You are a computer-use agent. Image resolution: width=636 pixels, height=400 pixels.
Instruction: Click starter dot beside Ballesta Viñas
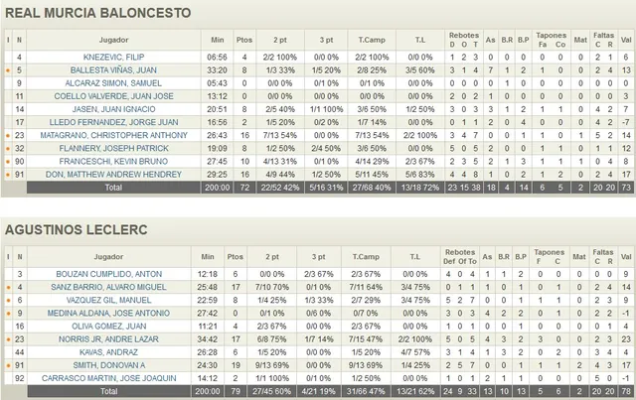(x=8, y=71)
